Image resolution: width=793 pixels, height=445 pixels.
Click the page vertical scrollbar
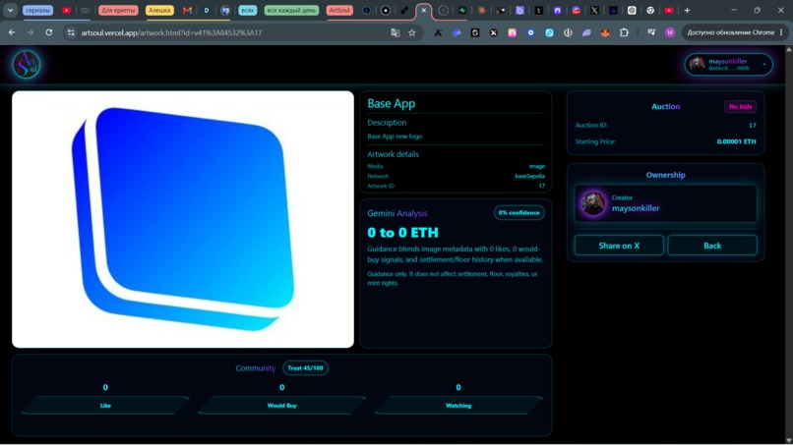[x=788, y=245]
